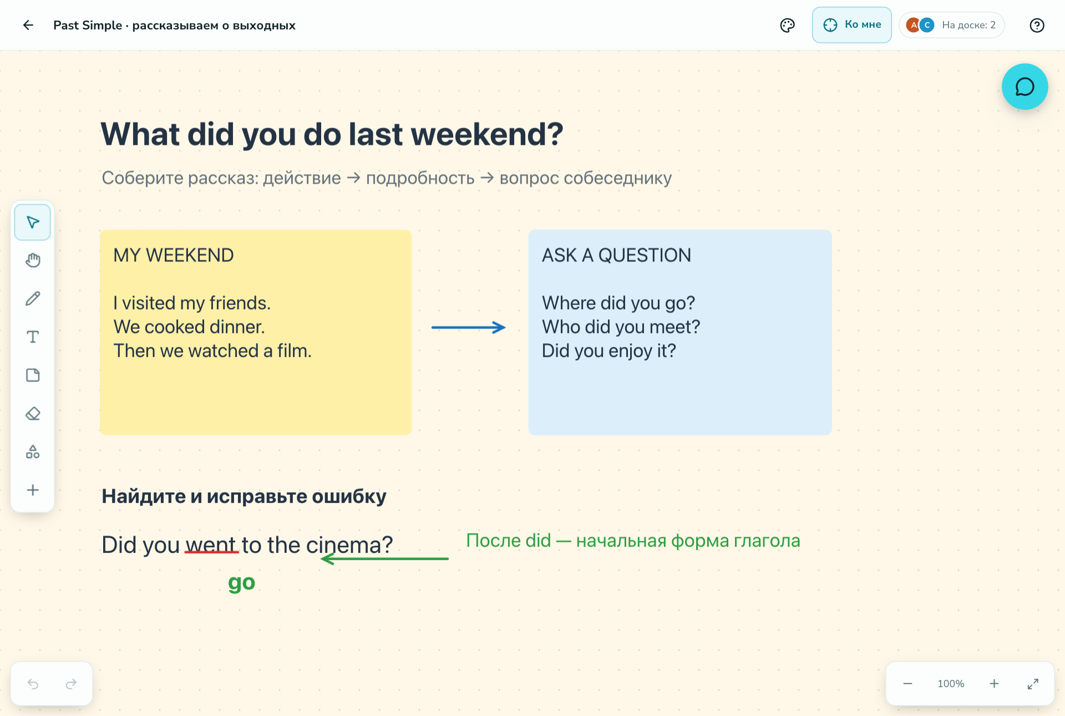Screen dimensions: 1065x716
Task: Click the 100% zoom level
Action: 951,684
